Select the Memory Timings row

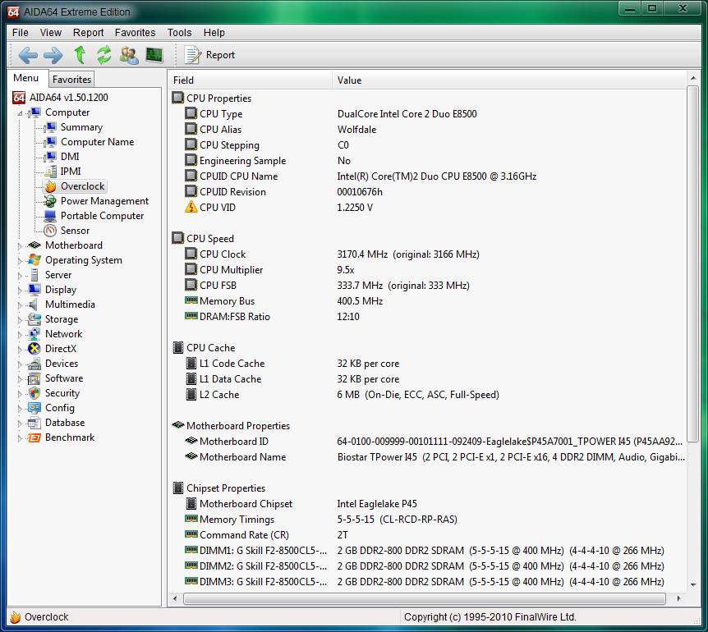click(x=427, y=520)
